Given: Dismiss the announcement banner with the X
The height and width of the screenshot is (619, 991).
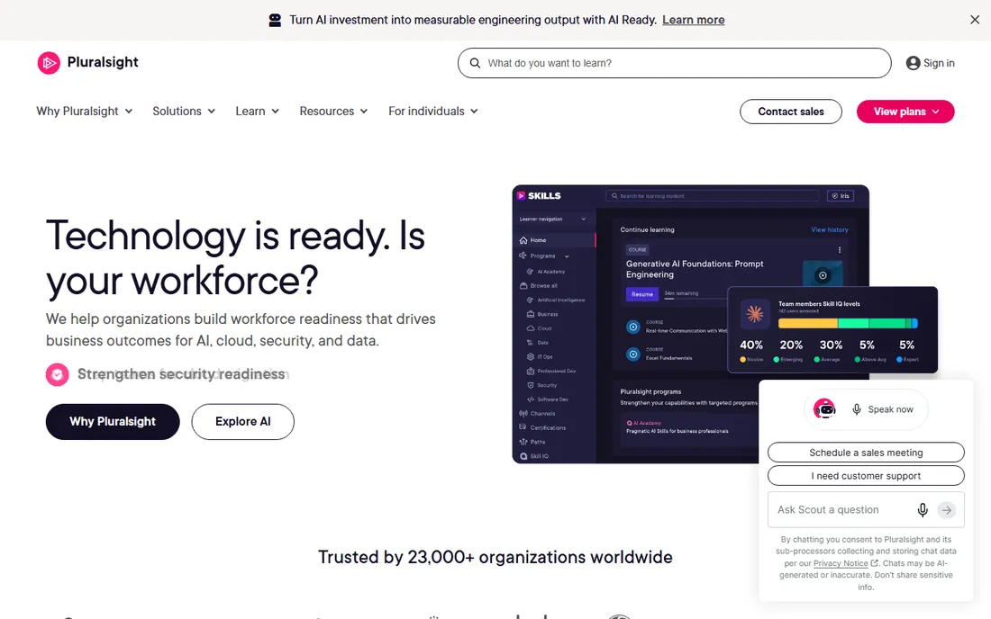Looking at the screenshot, I should point(975,20).
